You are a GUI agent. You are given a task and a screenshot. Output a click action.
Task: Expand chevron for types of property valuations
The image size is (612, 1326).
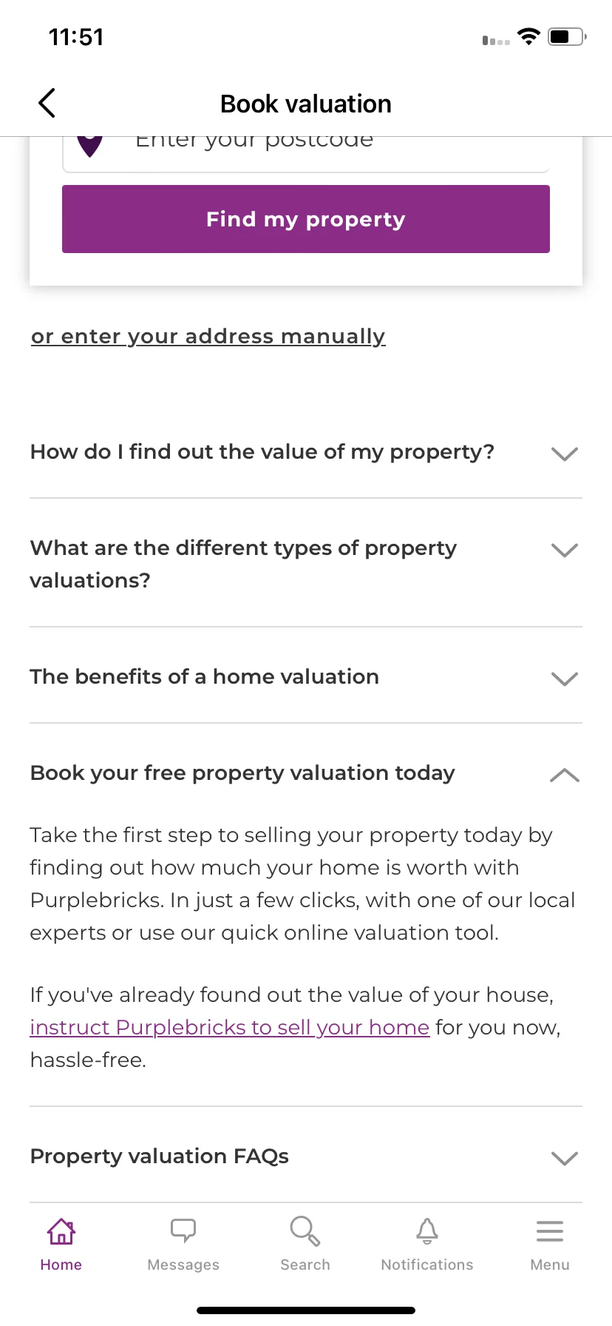pyautogui.click(x=565, y=550)
